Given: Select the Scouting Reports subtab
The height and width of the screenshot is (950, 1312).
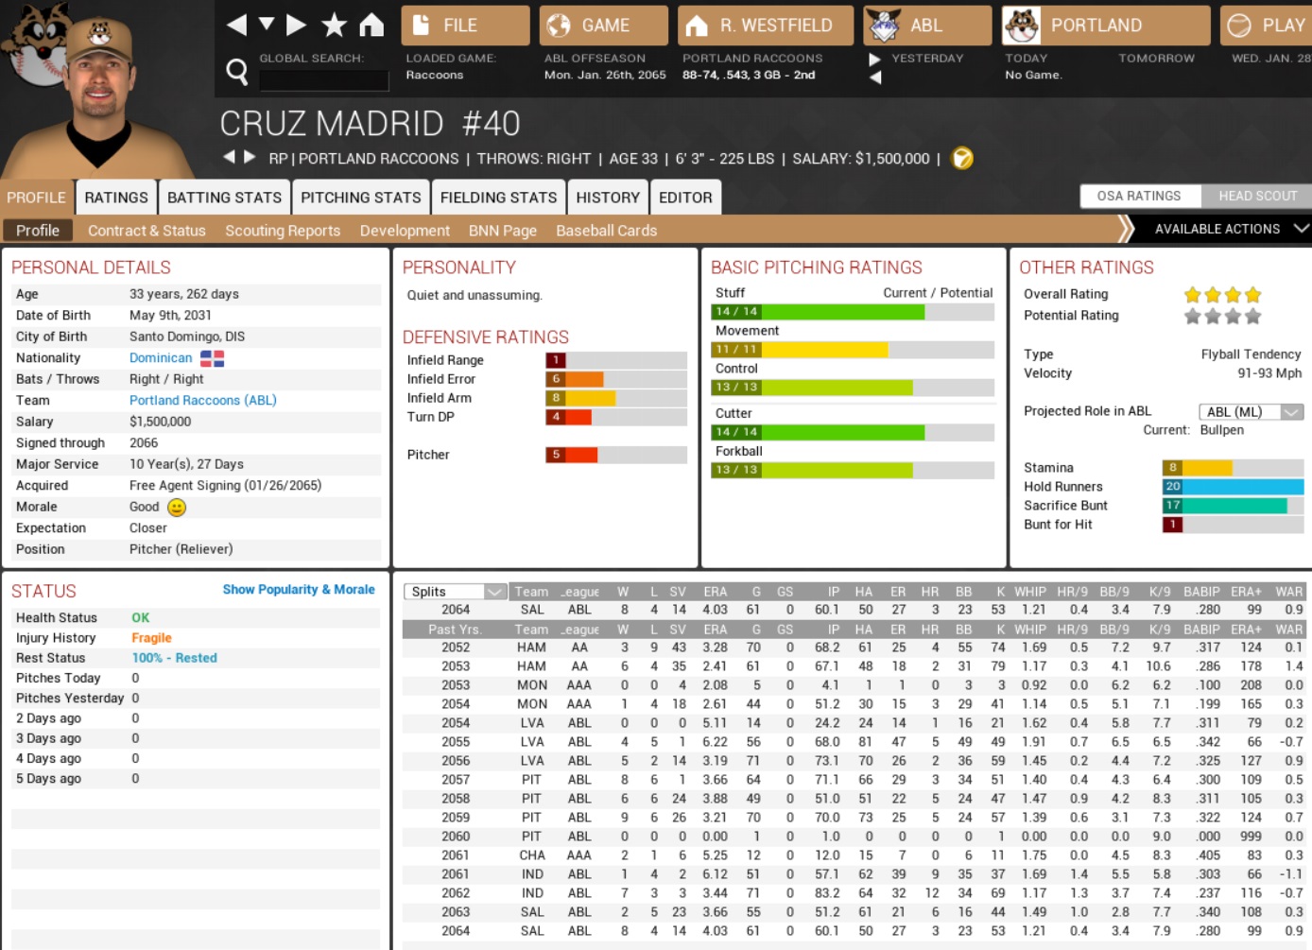Looking at the screenshot, I should click(282, 231).
